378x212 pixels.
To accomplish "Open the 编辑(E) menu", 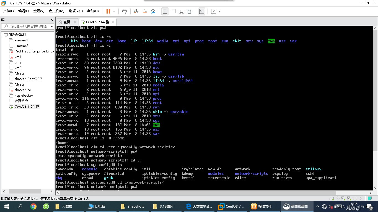I will click(x=24, y=11).
